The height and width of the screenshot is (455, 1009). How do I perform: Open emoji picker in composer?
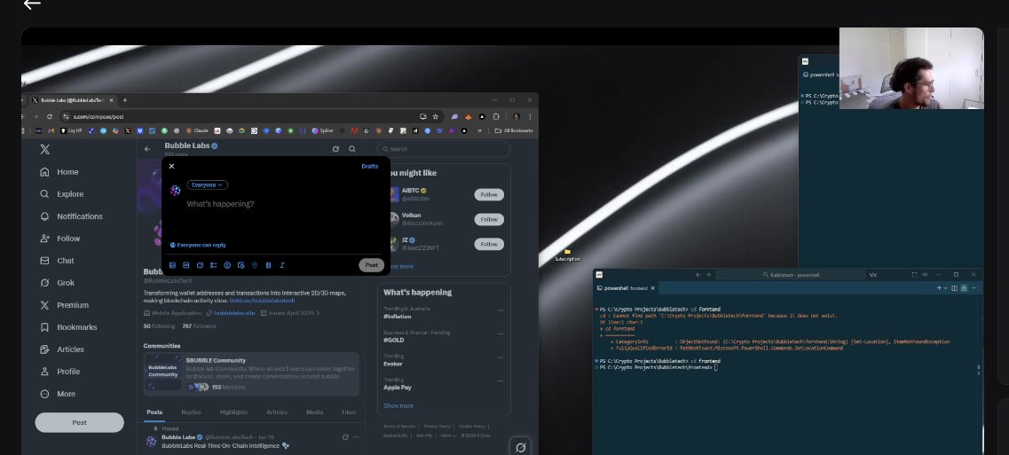coord(227,265)
